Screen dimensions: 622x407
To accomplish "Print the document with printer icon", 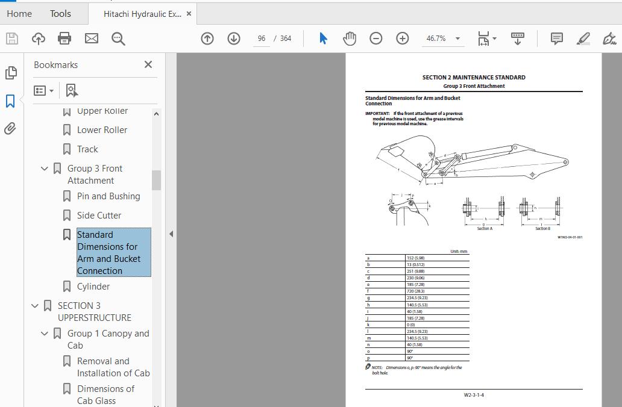I will [64, 39].
